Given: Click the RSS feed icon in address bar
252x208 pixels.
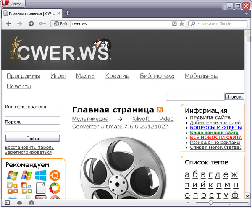Looking at the screenshot, I should coord(174,24).
